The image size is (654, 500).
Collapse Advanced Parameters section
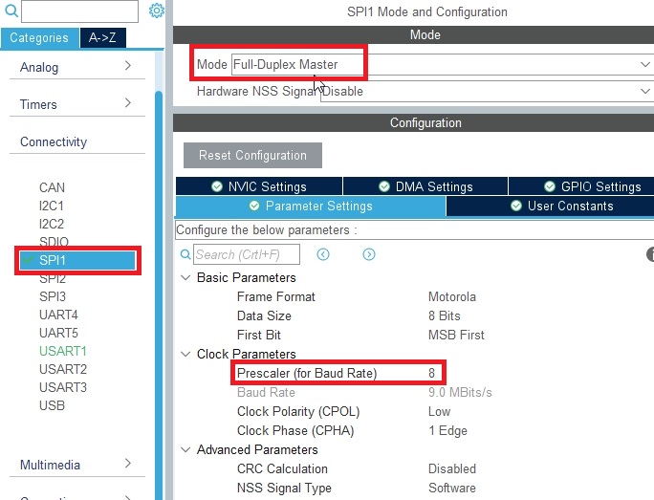pos(185,449)
